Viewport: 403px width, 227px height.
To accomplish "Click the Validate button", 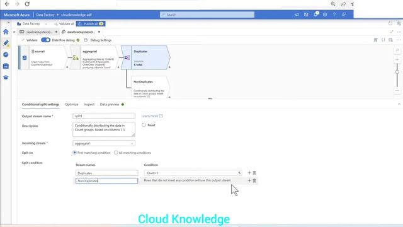I will tap(30, 40).
